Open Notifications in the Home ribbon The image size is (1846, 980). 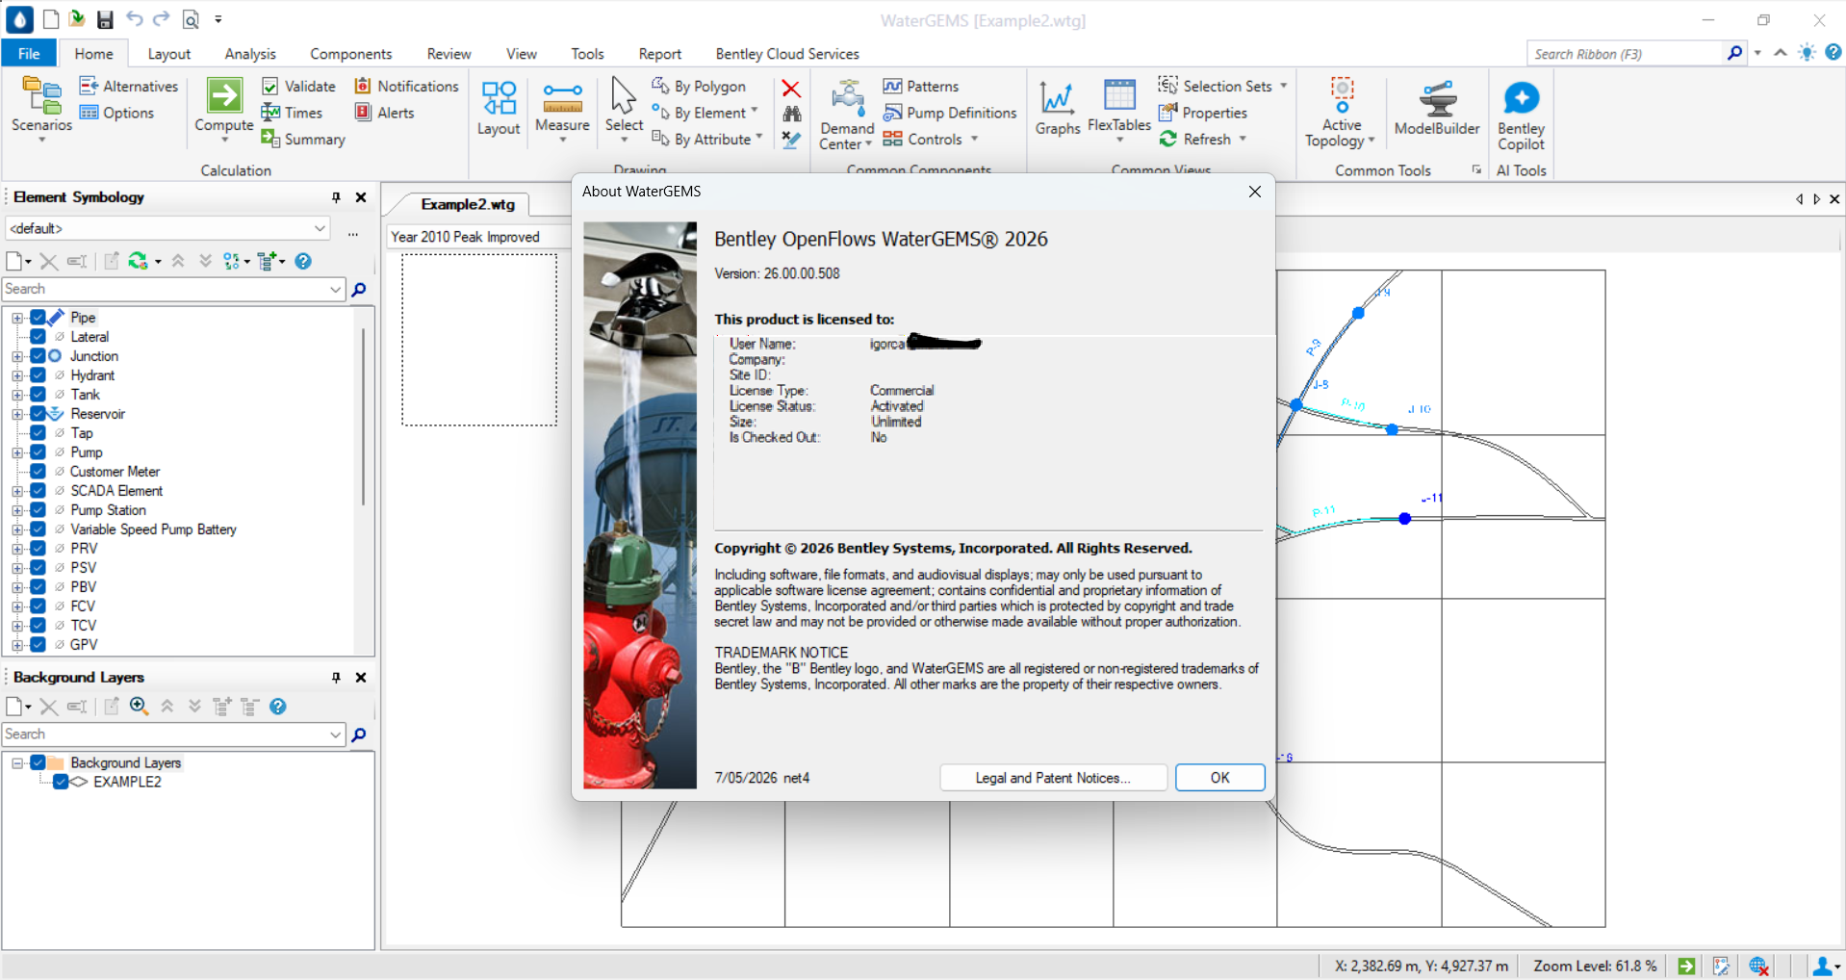407,86
